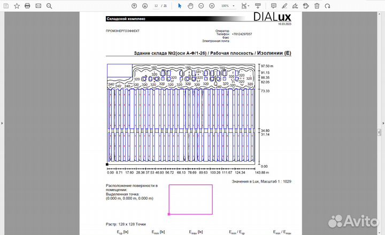Screen dimensions: 385x235
Task: Zoom in with the plus button
Action: pos(212,6)
